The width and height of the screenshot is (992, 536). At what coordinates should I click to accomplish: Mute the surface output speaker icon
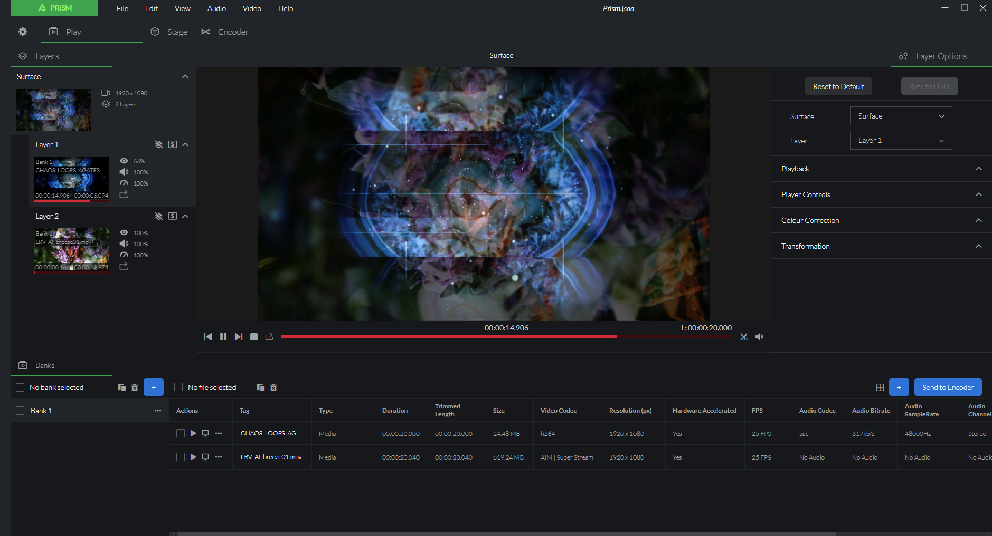pyautogui.click(x=759, y=337)
